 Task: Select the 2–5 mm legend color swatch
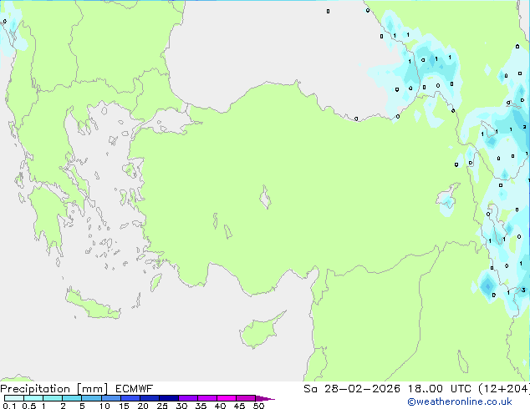pos(72,398)
